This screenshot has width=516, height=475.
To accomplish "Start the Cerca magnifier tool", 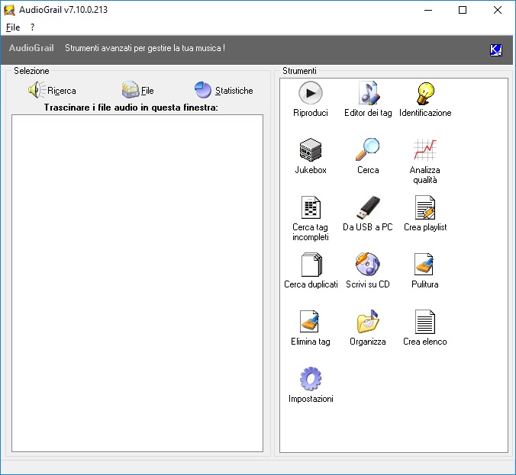I will [x=368, y=156].
